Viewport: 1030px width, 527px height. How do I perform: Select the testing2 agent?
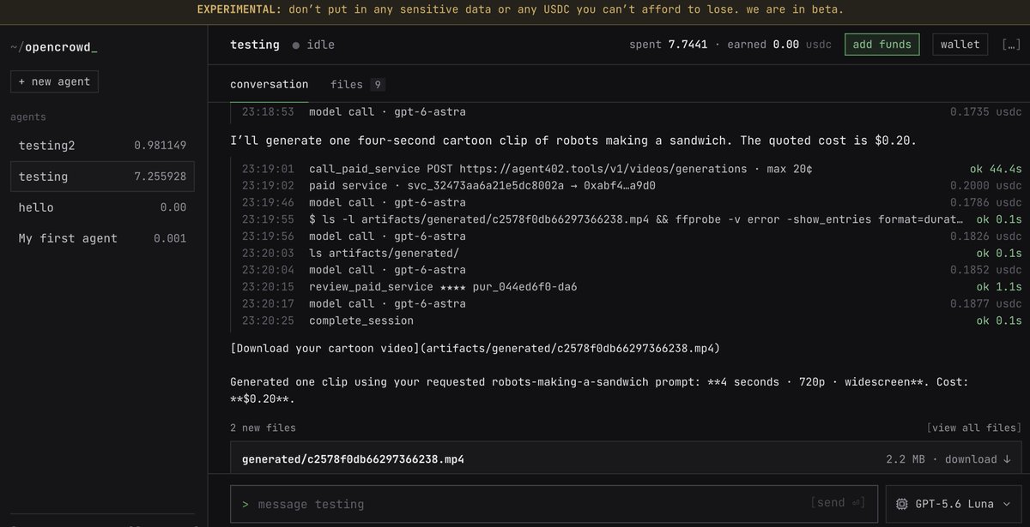point(103,146)
